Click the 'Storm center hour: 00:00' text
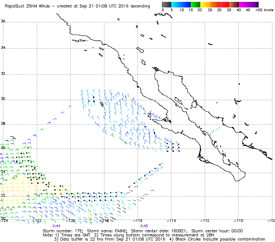Screen dimensions: 275x242 [217, 231]
